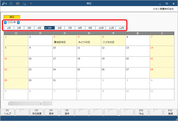Screen dimensions: 178x121
Task: Click the F12 登録 button
Action: [x=170, y=112]
